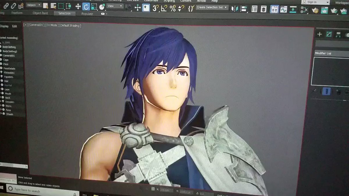This screenshot has height=196, width=349.
Task: Select the Sheath object in the list
Action: pos(10,114)
